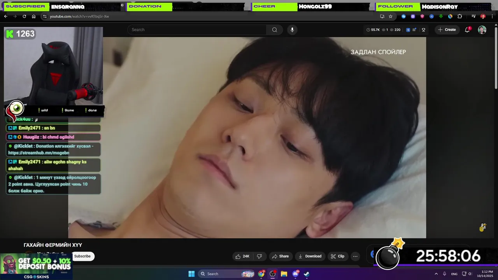
Task: Click Emily2471 'sn bn' chat message
Action: [53, 128]
